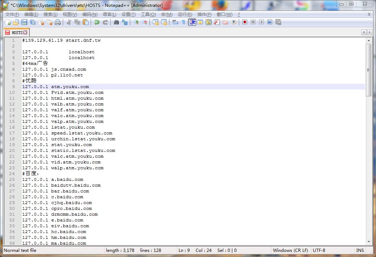Open the Folder as Workspace icon

[225, 22]
